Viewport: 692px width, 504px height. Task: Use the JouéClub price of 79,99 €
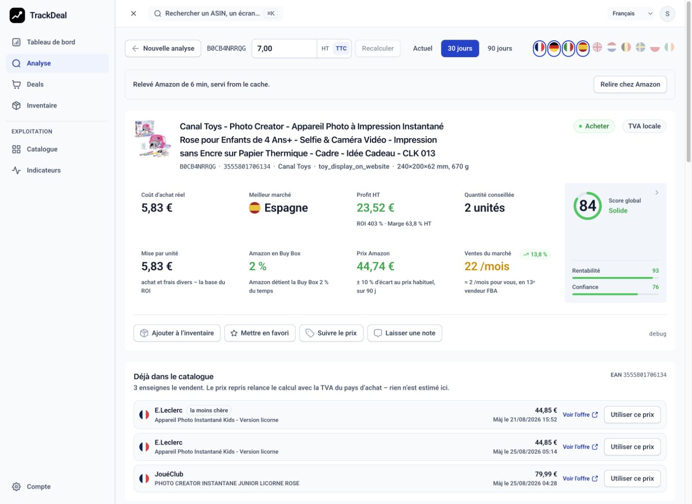click(632, 478)
